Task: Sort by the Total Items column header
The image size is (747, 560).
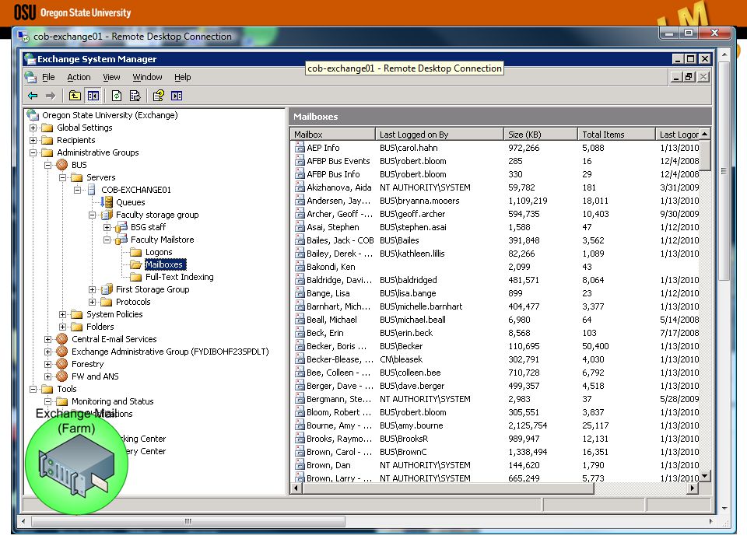Action: [616, 135]
